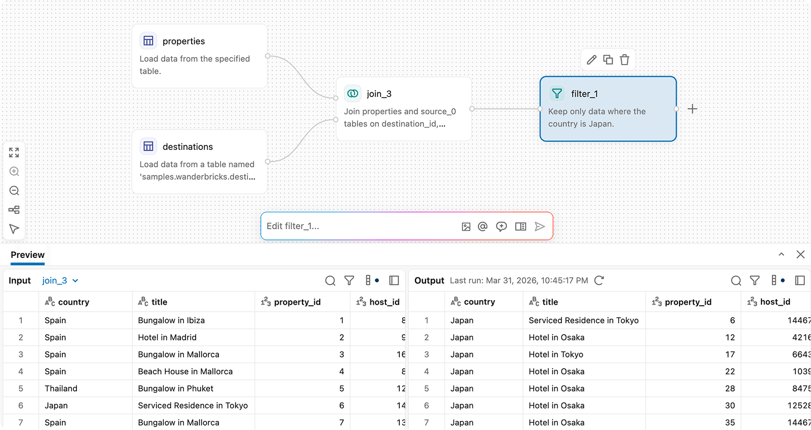Click the auto-layout icon on canvas toolbar
The height and width of the screenshot is (430, 811).
[x=14, y=210]
